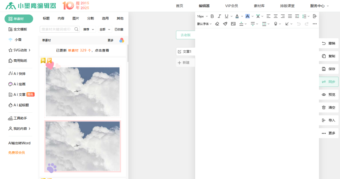Click the eraser clear-format icon
This screenshot has width=340, height=179.
click(x=217, y=24)
